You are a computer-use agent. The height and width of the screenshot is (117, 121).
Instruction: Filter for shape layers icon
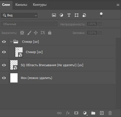coord(77,15)
